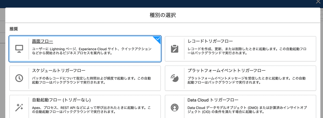Viewport: 323px width, 118px height.
Task: Select the Data Cloud トリガーフロー title
Action: point(213,100)
